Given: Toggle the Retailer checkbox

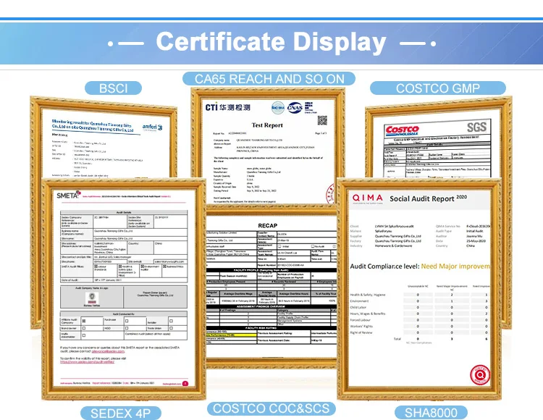Looking at the screenshot, I should (171, 321).
